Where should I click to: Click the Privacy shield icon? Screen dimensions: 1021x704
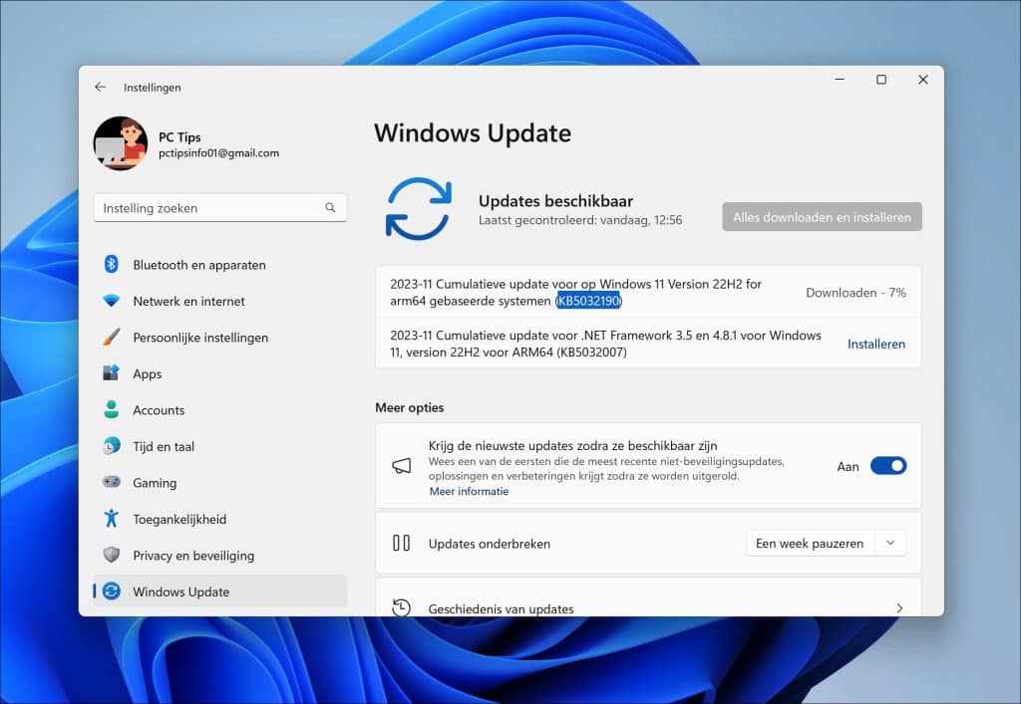click(112, 555)
